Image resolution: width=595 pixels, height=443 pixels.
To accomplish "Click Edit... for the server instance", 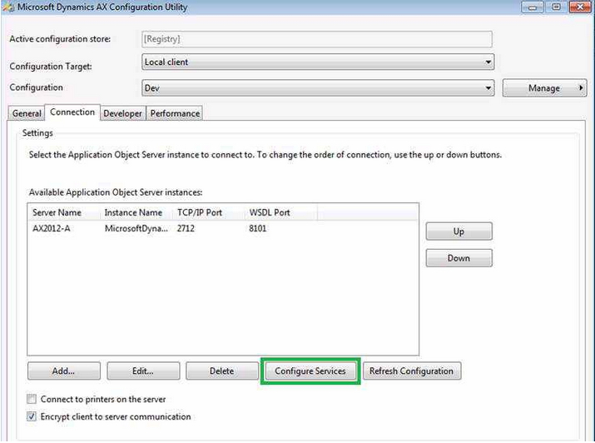I will point(142,371).
